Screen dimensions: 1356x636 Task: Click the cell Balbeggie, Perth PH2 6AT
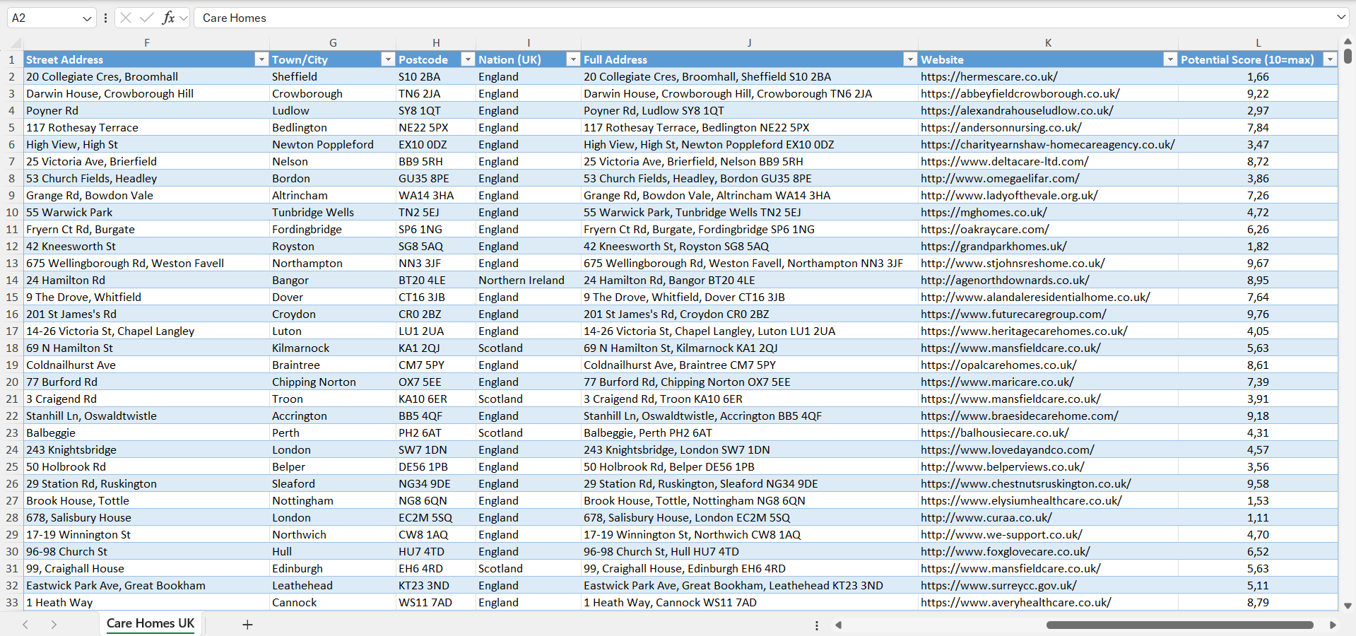(x=750, y=432)
